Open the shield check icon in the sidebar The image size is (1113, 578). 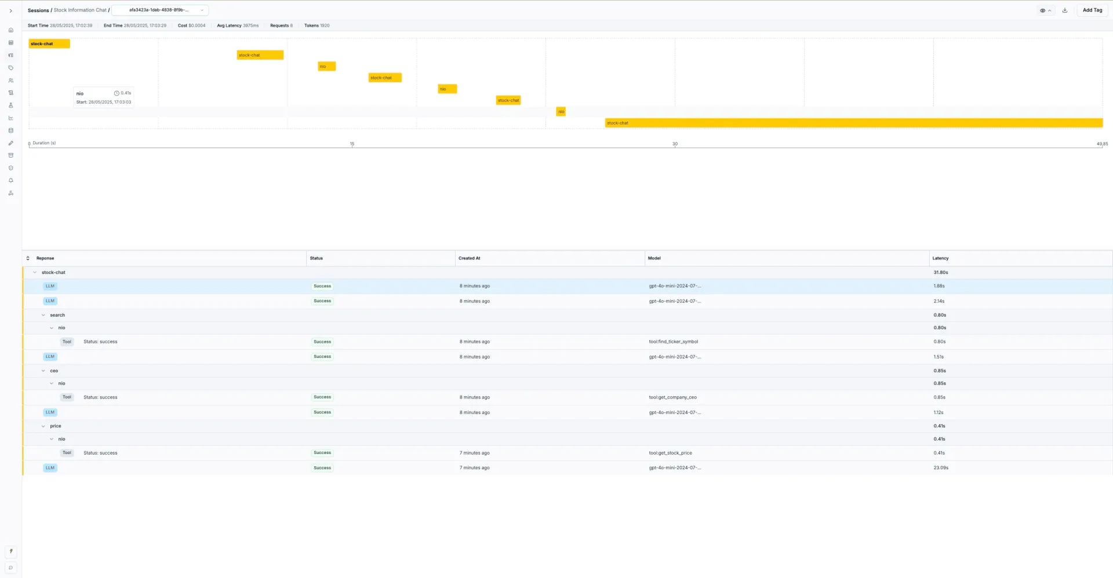(x=10, y=168)
